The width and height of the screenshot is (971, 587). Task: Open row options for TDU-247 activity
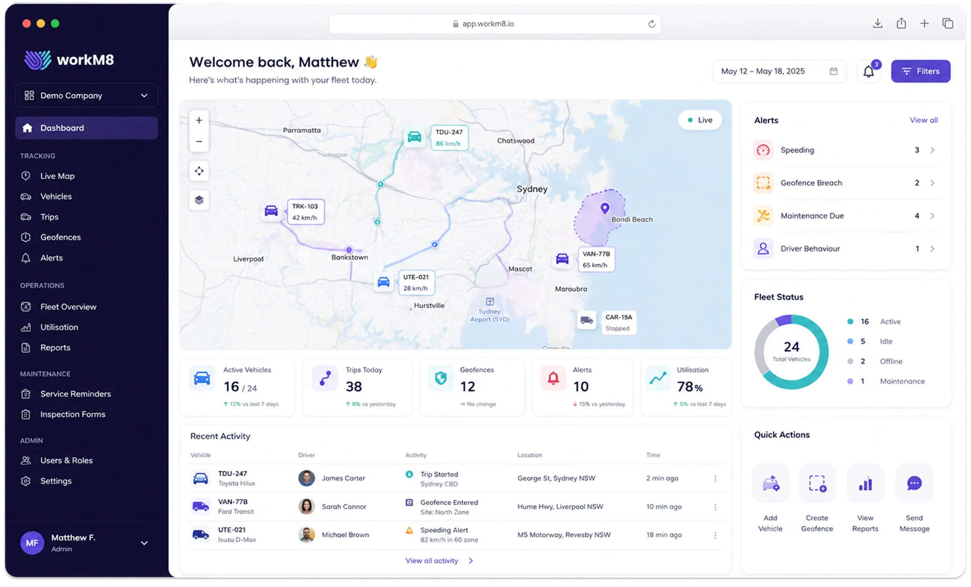click(715, 478)
